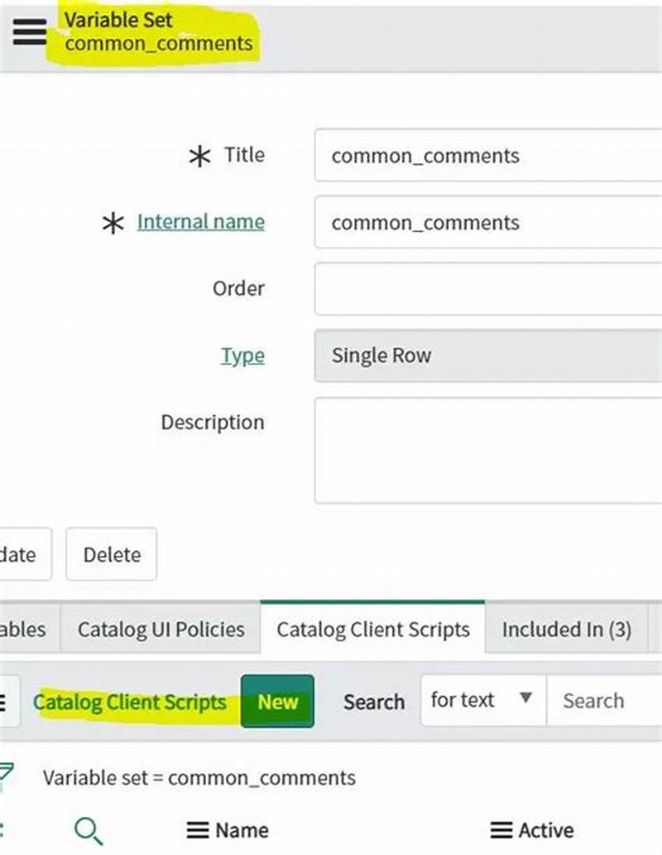662x855 pixels.
Task: Open the Type field dropdown showing Single Row
Action: (x=488, y=355)
